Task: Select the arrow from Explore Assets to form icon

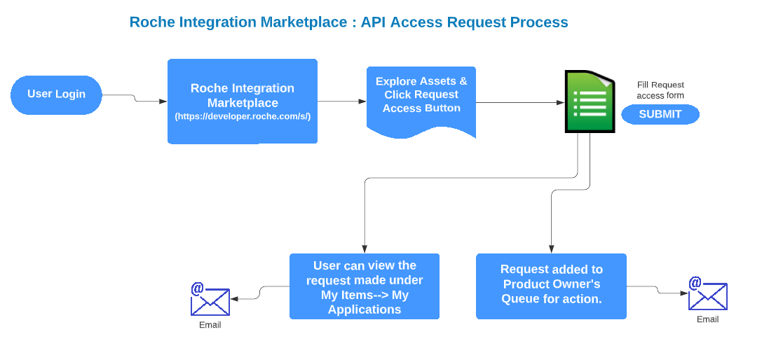Action: point(519,103)
